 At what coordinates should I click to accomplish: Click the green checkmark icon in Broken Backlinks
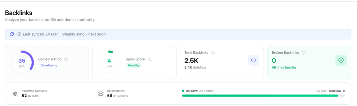(x=341, y=60)
